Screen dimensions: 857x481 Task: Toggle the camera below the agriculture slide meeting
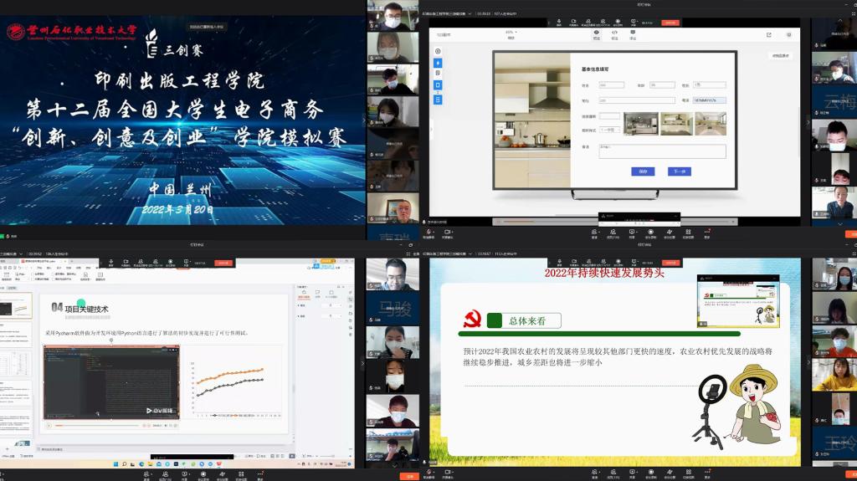coord(448,473)
